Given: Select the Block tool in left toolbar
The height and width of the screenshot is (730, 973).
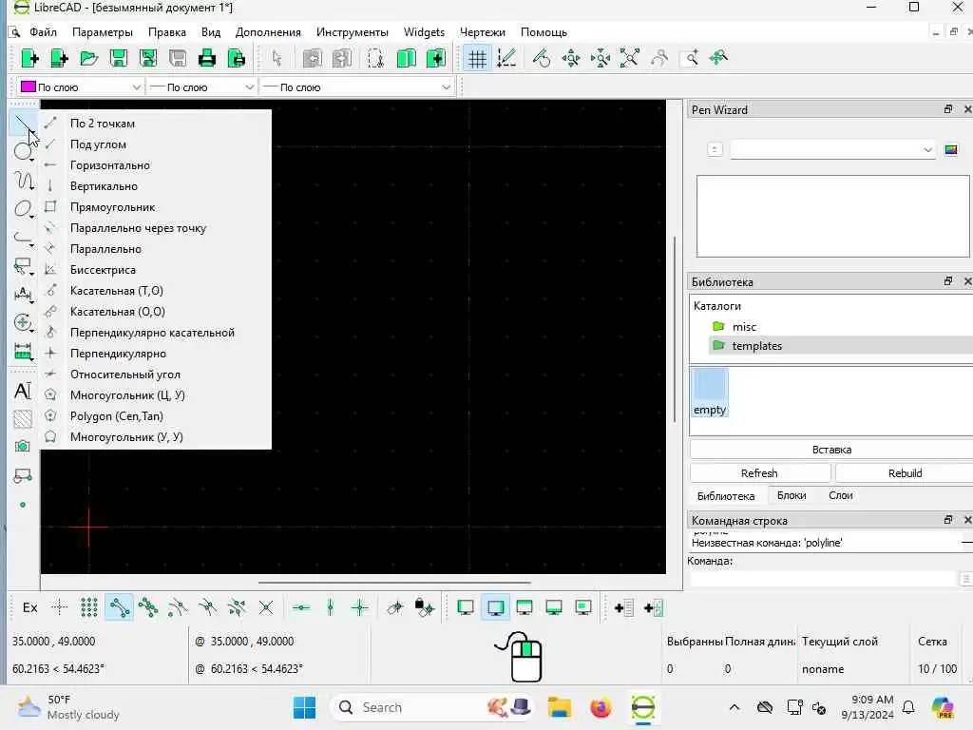Looking at the screenshot, I should tap(23, 475).
